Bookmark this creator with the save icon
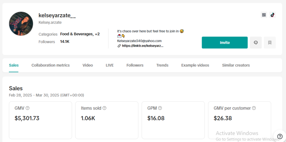 (270, 42)
